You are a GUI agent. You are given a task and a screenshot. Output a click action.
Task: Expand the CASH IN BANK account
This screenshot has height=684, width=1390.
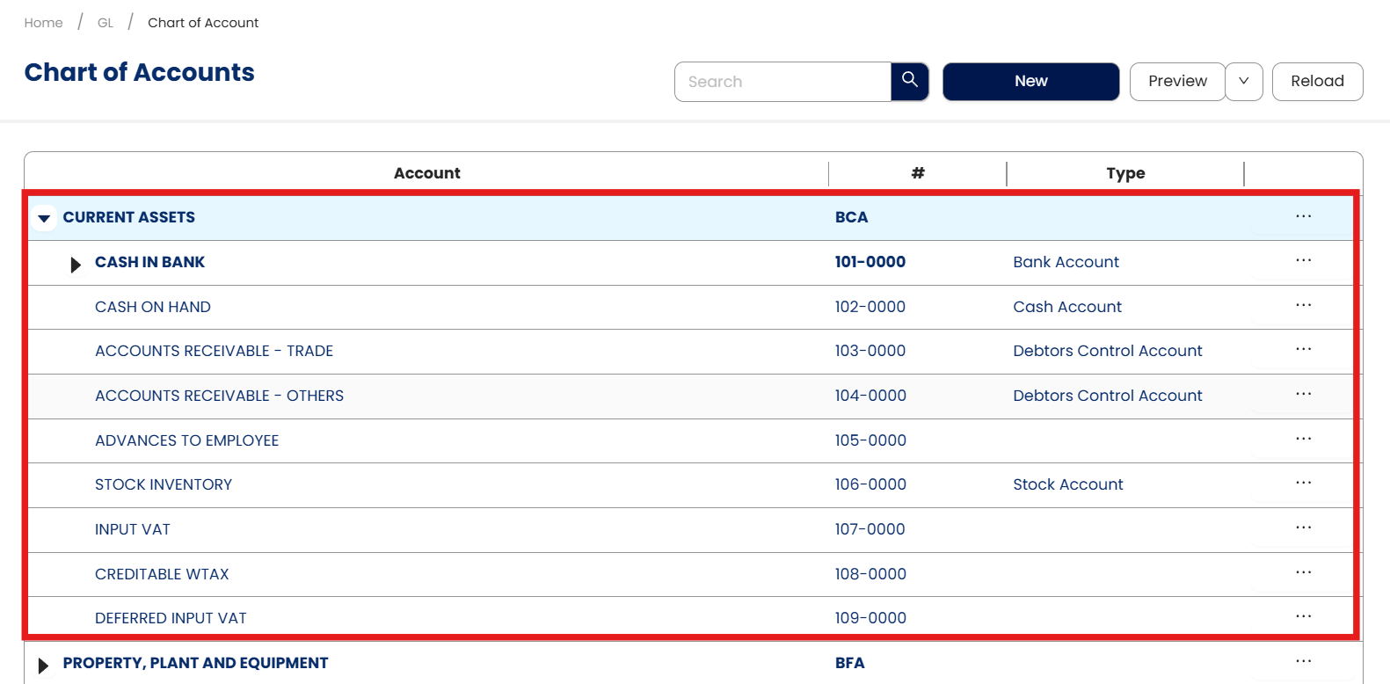pyautogui.click(x=76, y=264)
